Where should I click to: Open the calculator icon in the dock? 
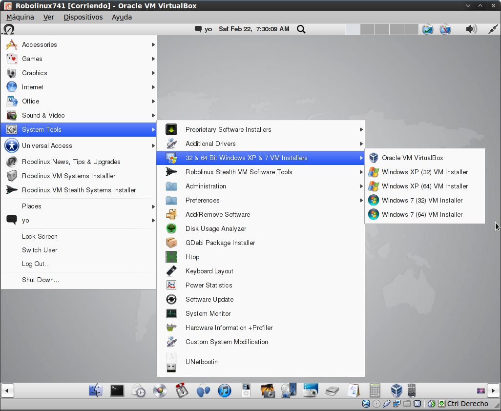click(375, 390)
